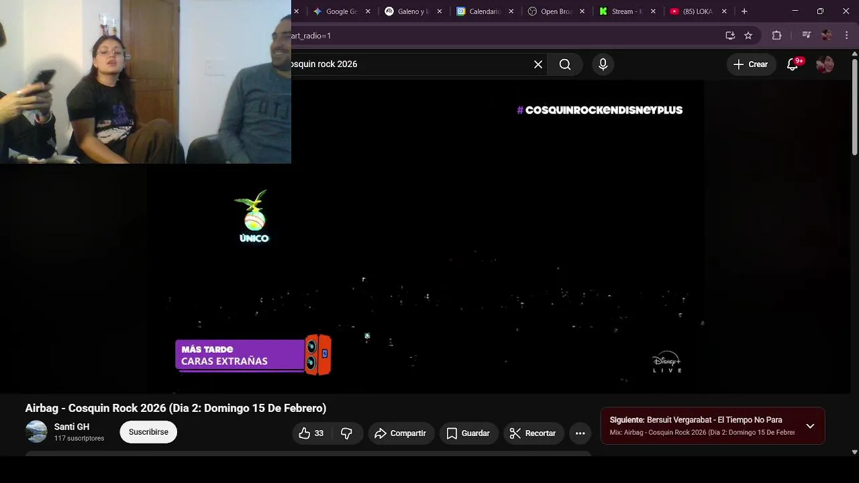This screenshot has width=859, height=483.
Task: Click the scrollbar down arrow
Action: pyautogui.click(x=854, y=451)
